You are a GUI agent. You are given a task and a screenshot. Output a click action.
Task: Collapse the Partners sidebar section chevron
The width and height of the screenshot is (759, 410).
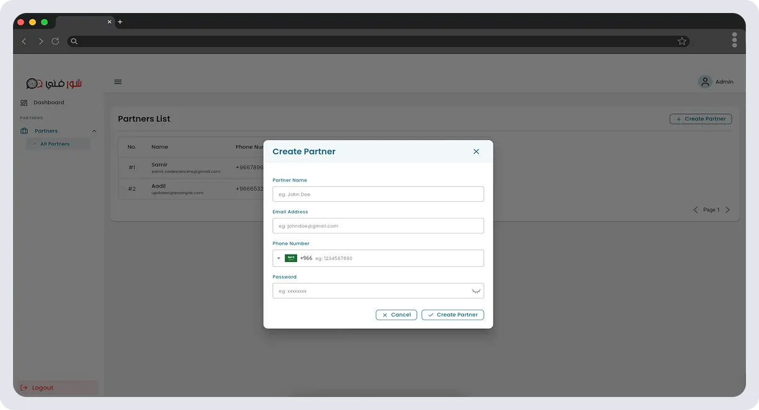(x=94, y=131)
